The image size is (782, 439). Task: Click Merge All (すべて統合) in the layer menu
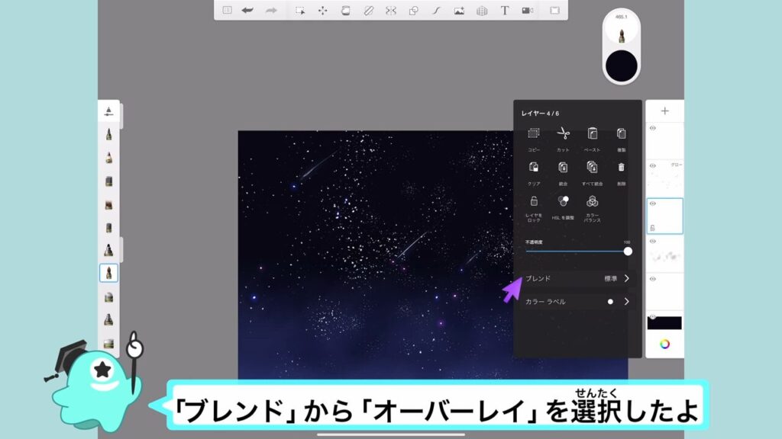coord(592,167)
